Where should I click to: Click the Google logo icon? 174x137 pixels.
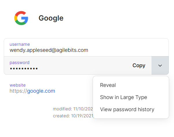(x=21, y=18)
